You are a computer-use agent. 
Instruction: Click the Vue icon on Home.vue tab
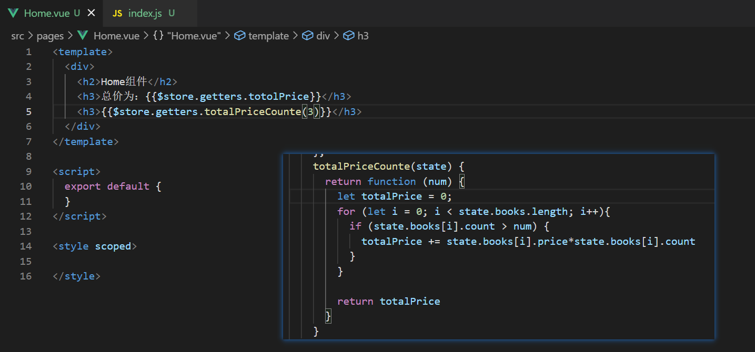(x=13, y=14)
